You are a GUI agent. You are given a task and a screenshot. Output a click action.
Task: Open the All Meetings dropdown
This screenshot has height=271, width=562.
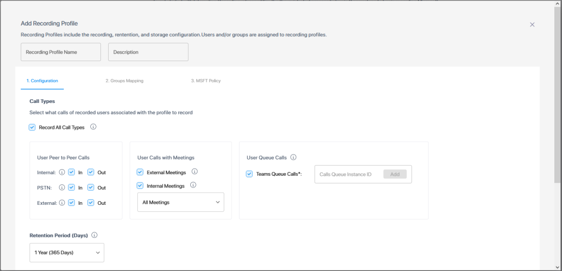[x=181, y=202]
